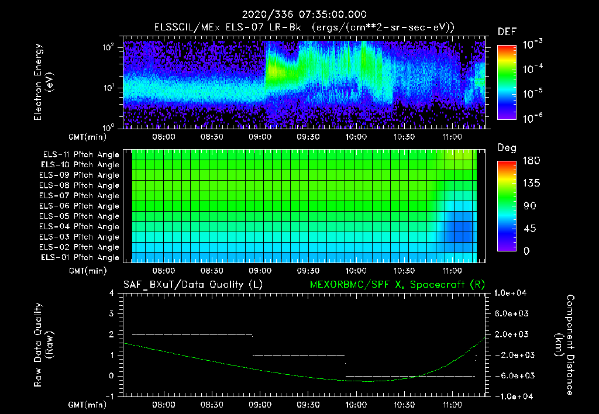The height and width of the screenshot is (414, 599).
Task: Click the Electron Energy (eV) axis label
Action: pos(43,82)
